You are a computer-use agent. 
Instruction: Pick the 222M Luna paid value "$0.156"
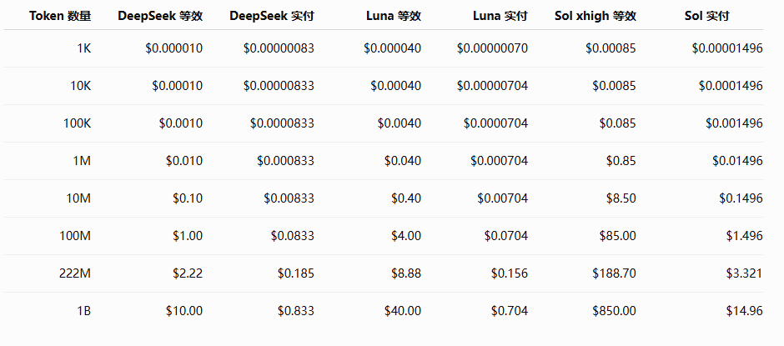coord(510,273)
